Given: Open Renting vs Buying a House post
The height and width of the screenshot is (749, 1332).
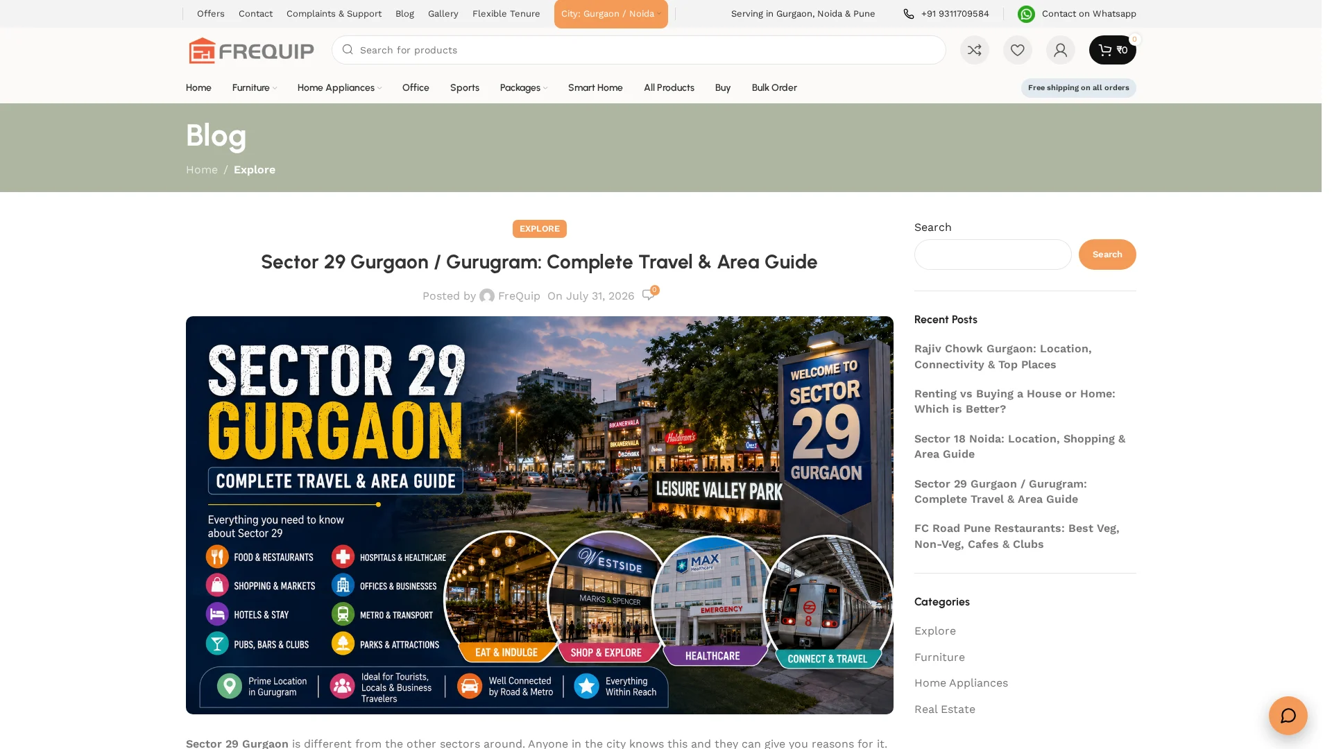Looking at the screenshot, I should 1014,402.
